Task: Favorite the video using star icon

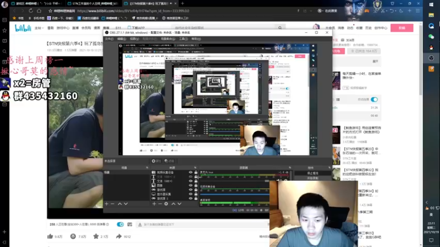Action: coord(96,237)
